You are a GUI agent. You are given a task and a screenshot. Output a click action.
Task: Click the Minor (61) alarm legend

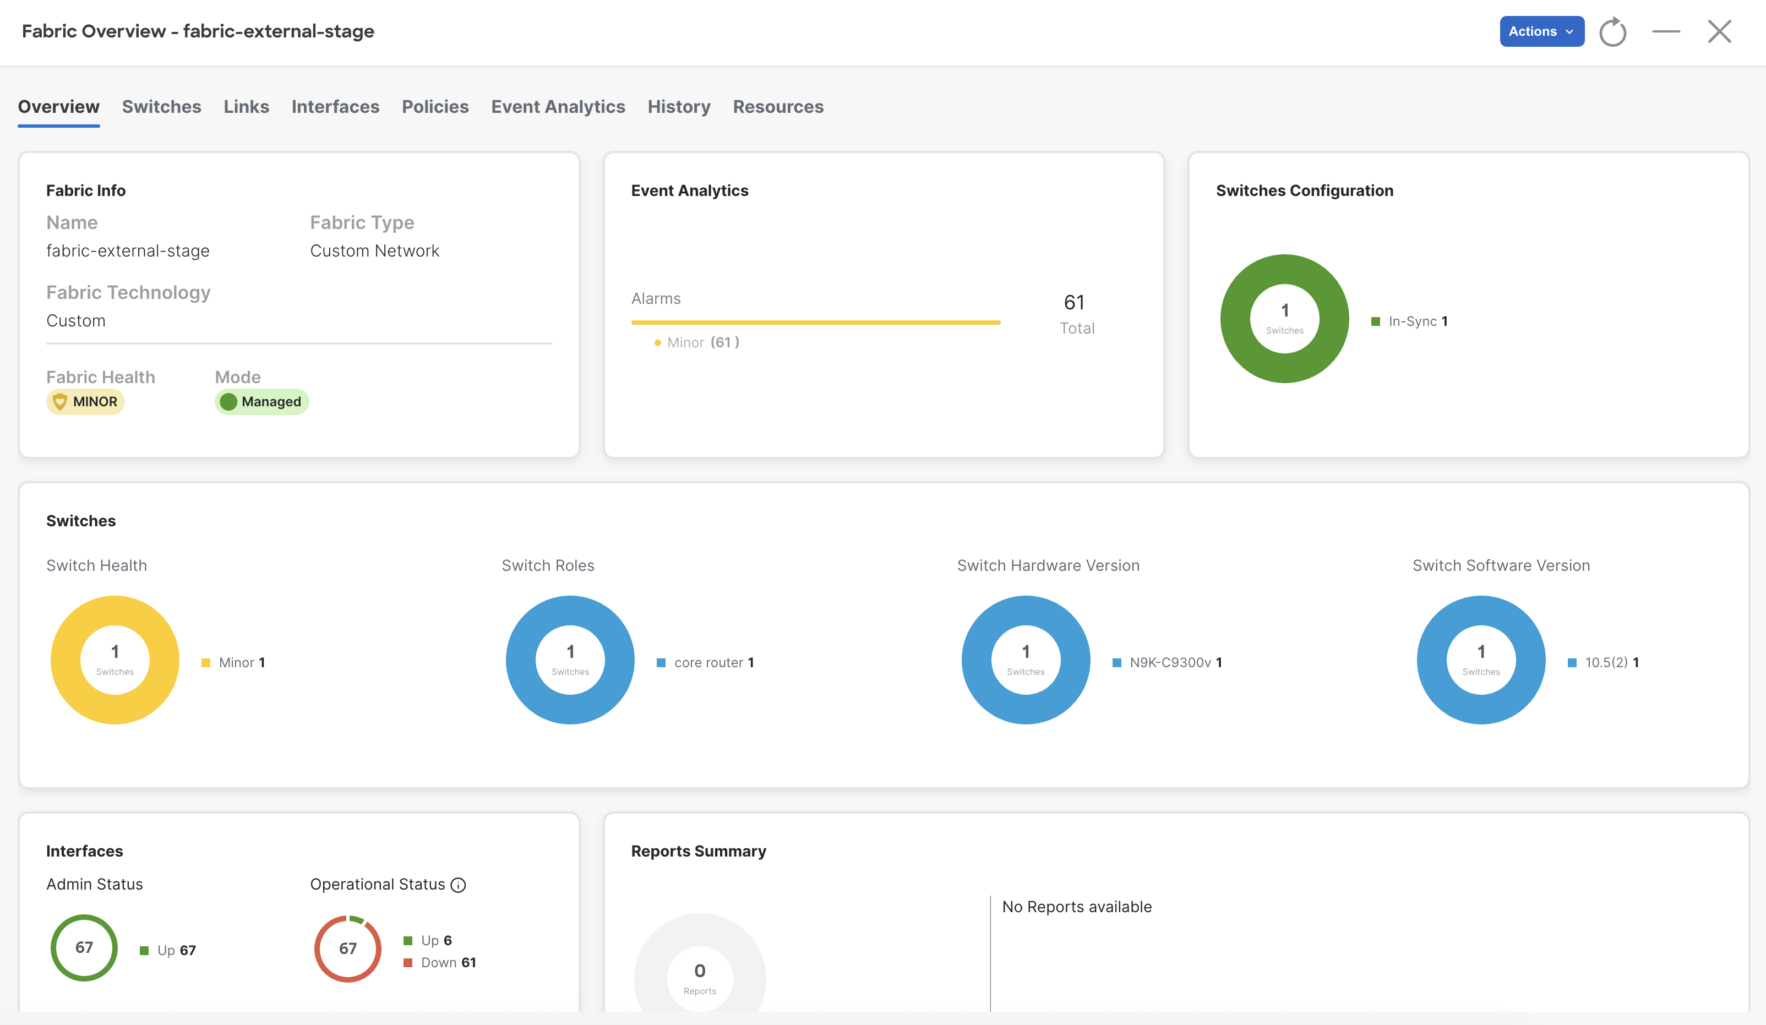[x=696, y=342]
